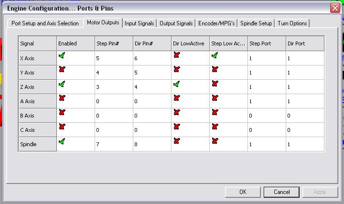Toggle Z Axis Dir LowActive check
The height and width of the screenshot is (204, 344).
coord(176,84)
